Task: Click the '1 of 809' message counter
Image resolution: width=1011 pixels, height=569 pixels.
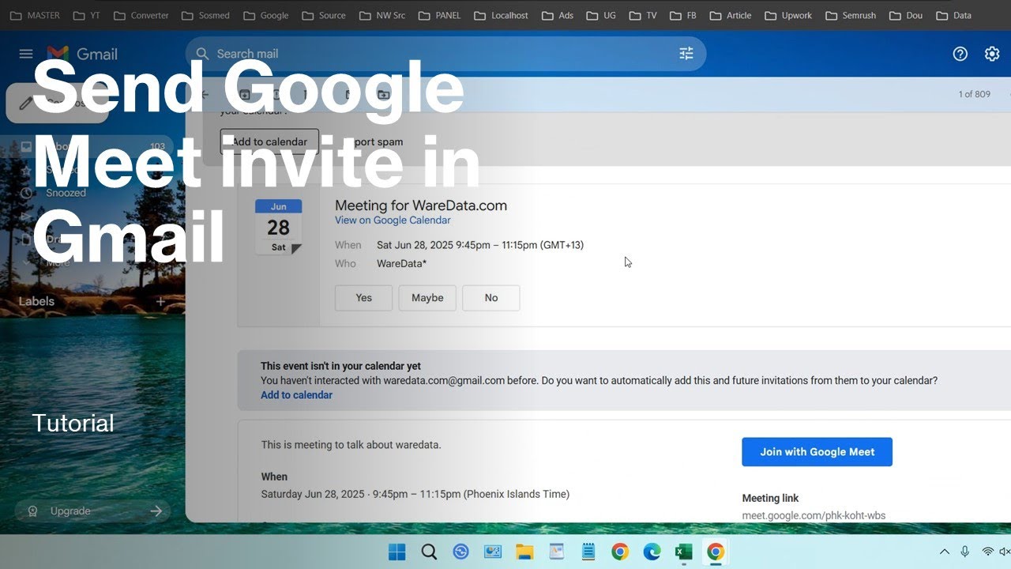Action: (975, 94)
